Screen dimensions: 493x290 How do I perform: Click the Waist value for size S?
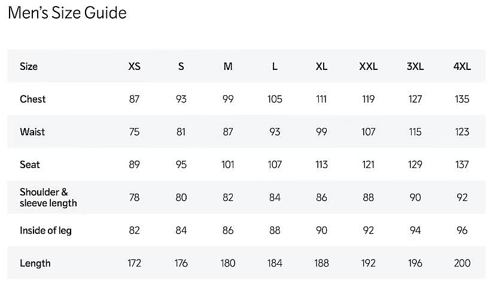[x=181, y=132]
